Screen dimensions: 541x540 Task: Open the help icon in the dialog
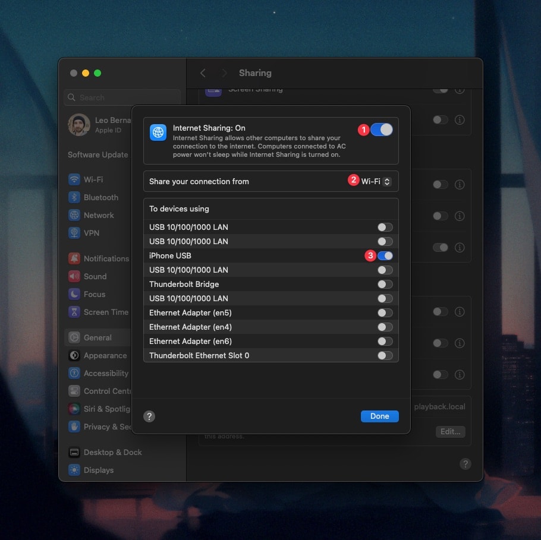point(149,416)
